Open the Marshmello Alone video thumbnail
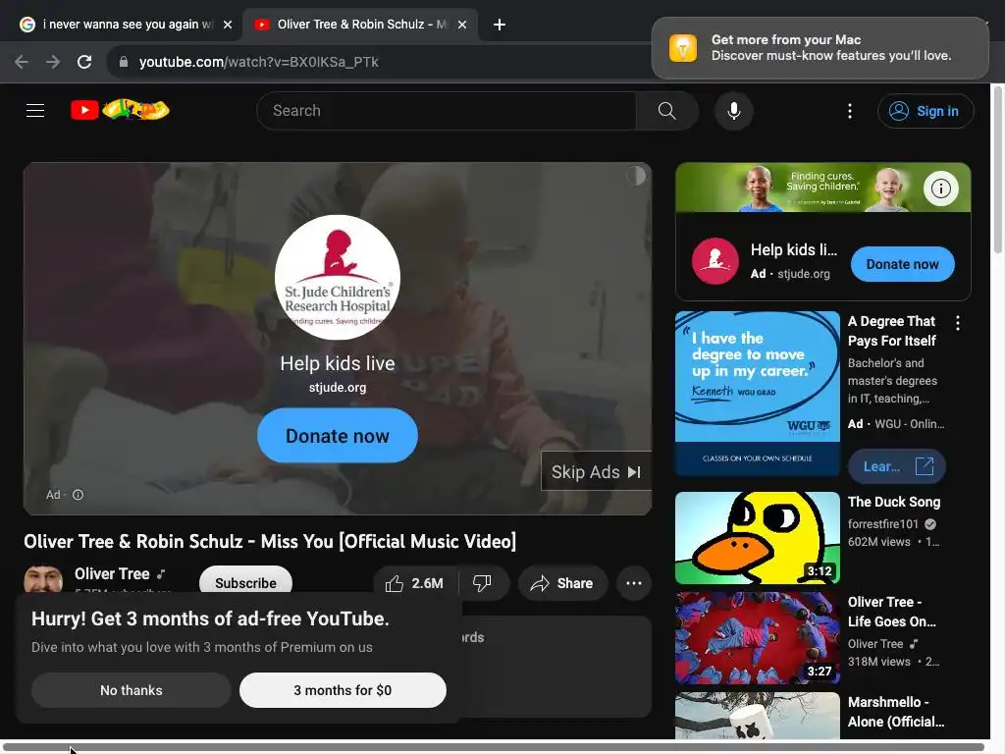 point(758,716)
